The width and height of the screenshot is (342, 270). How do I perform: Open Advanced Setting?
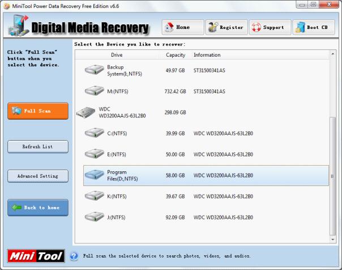pyautogui.click(x=38, y=176)
